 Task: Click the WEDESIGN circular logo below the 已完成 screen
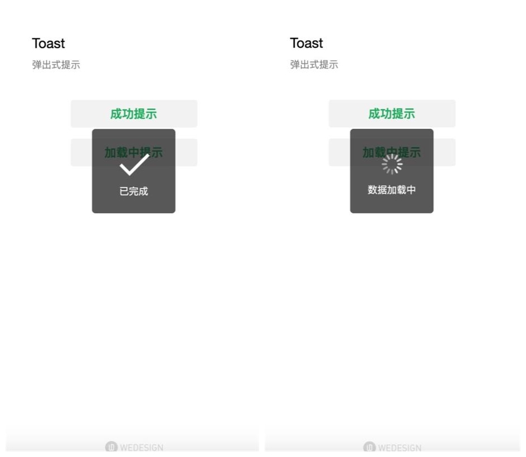[x=111, y=446]
